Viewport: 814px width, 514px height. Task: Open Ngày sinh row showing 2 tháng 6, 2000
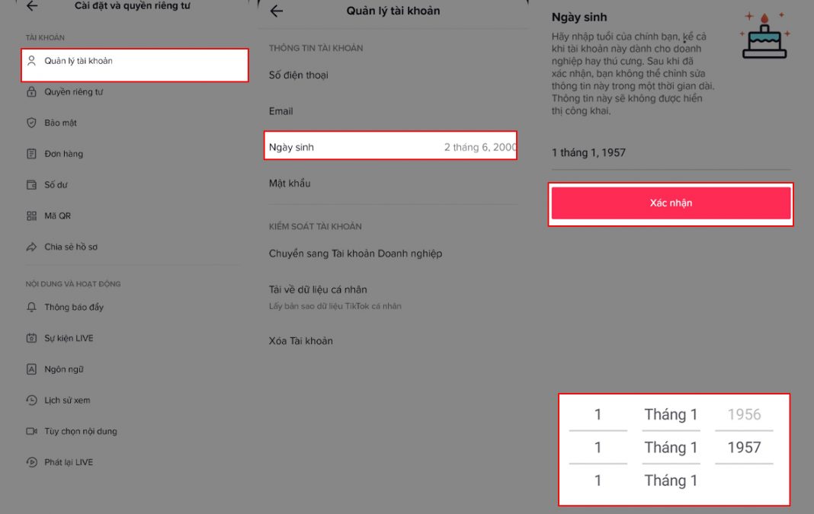390,146
